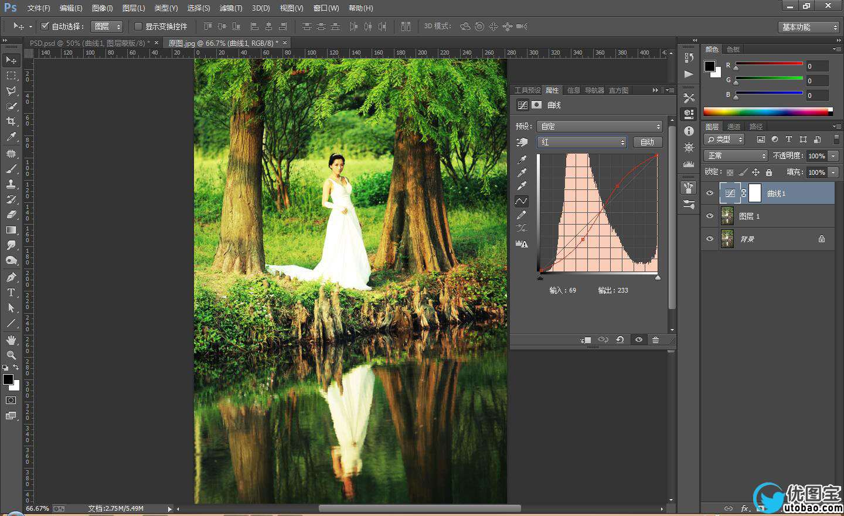The width and height of the screenshot is (844, 516).
Task: Reset curves adjustment to defaults icon
Action: pos(620,340)
